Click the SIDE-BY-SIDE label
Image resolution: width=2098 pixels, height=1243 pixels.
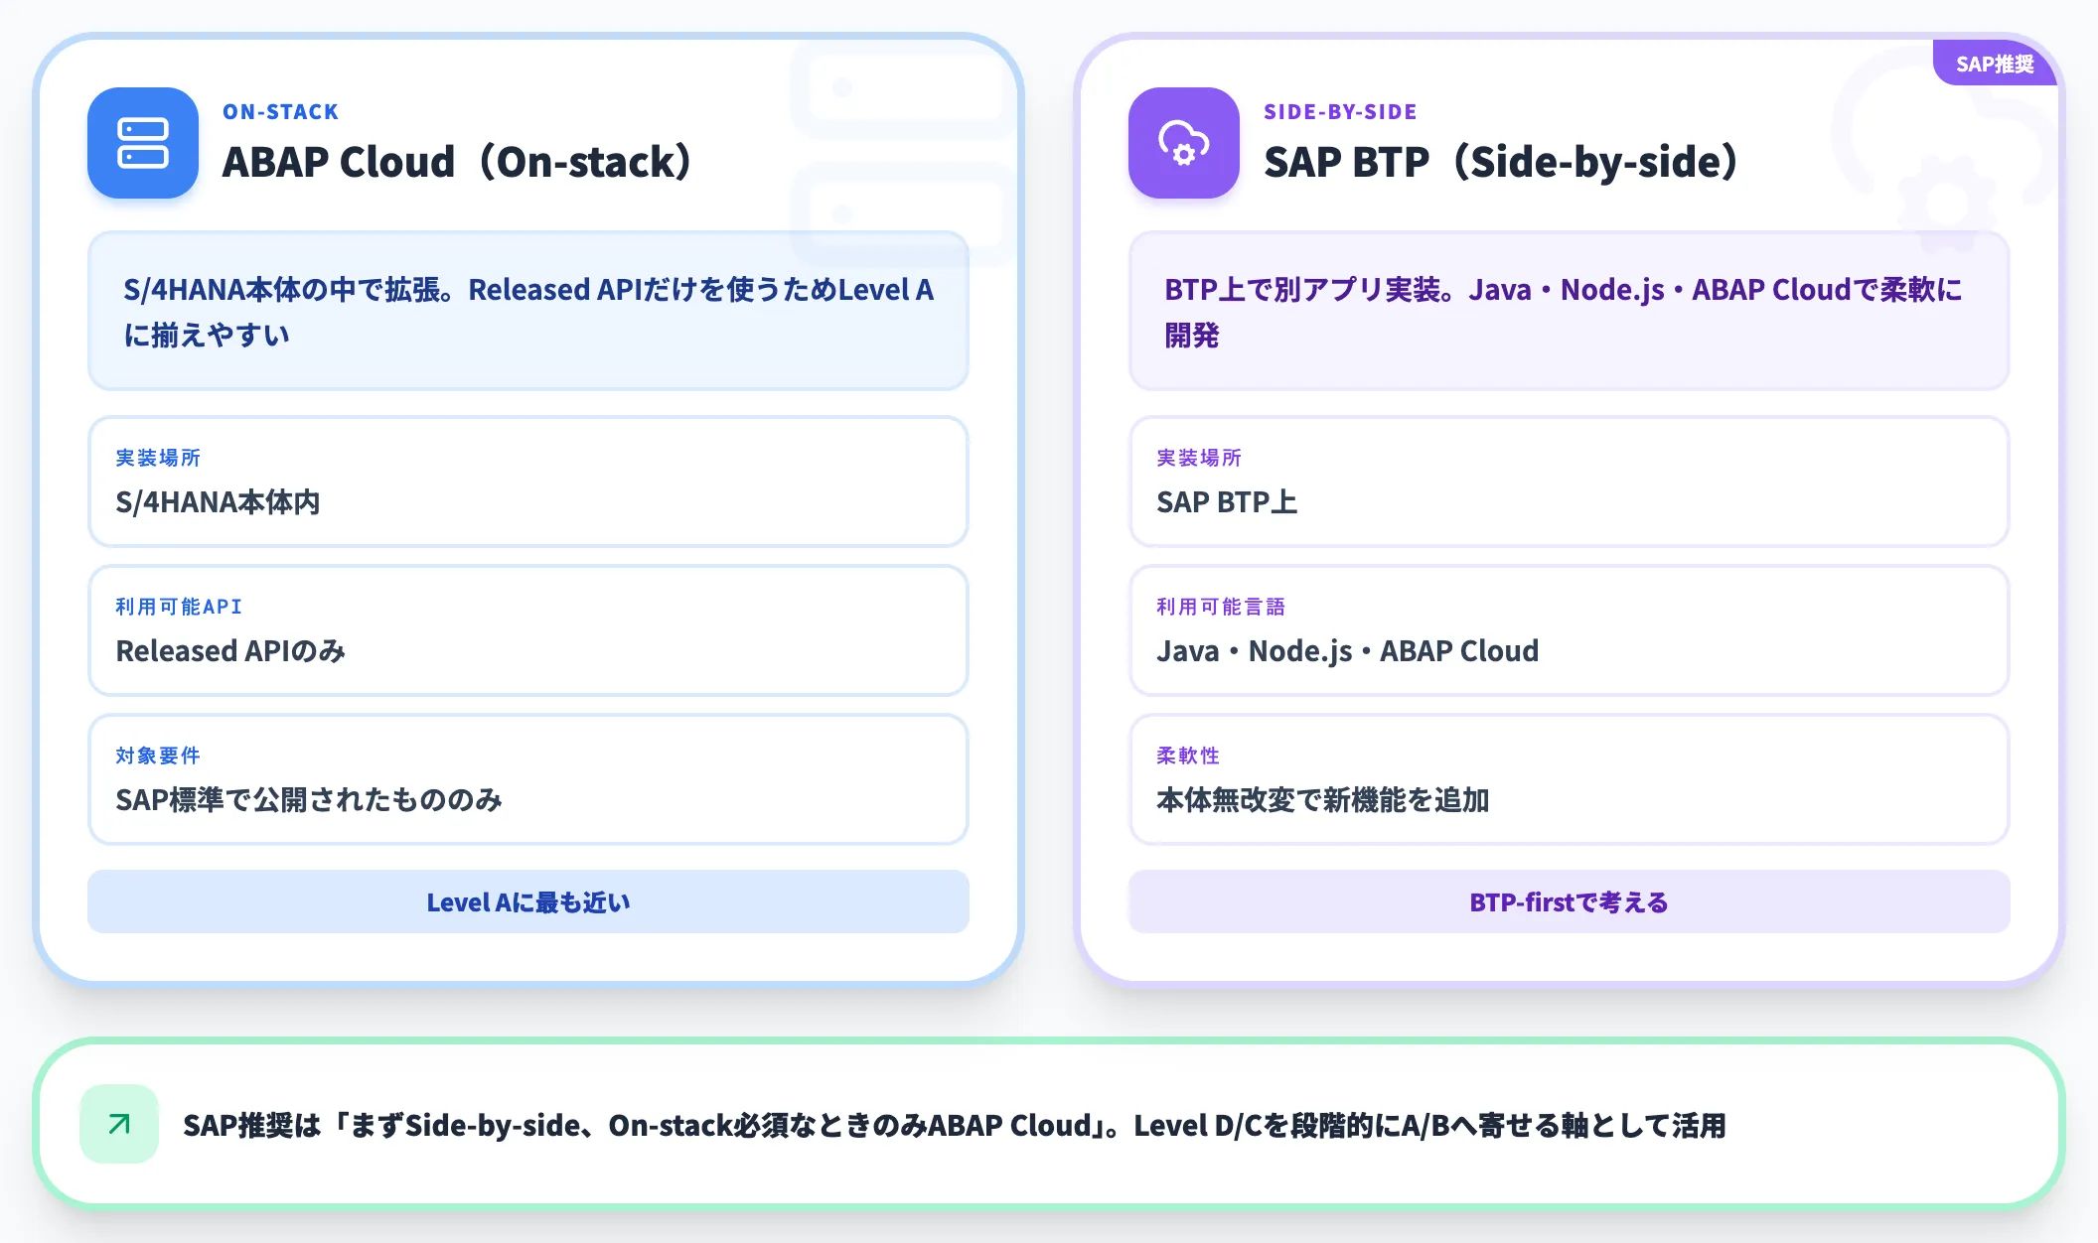point(1340,112)
